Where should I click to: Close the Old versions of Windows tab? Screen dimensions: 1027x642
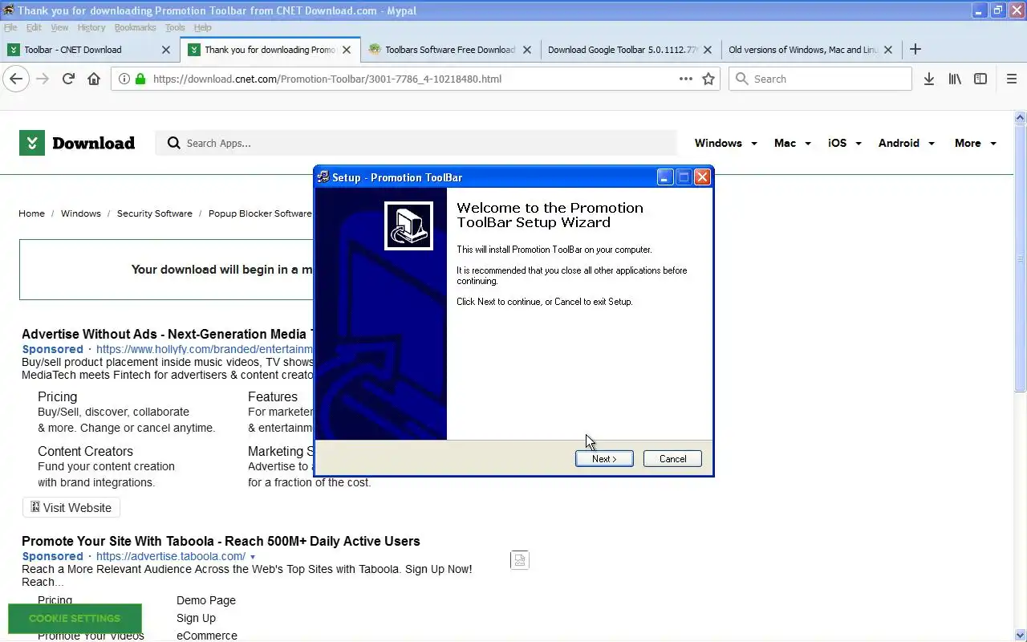click(888, 49)
